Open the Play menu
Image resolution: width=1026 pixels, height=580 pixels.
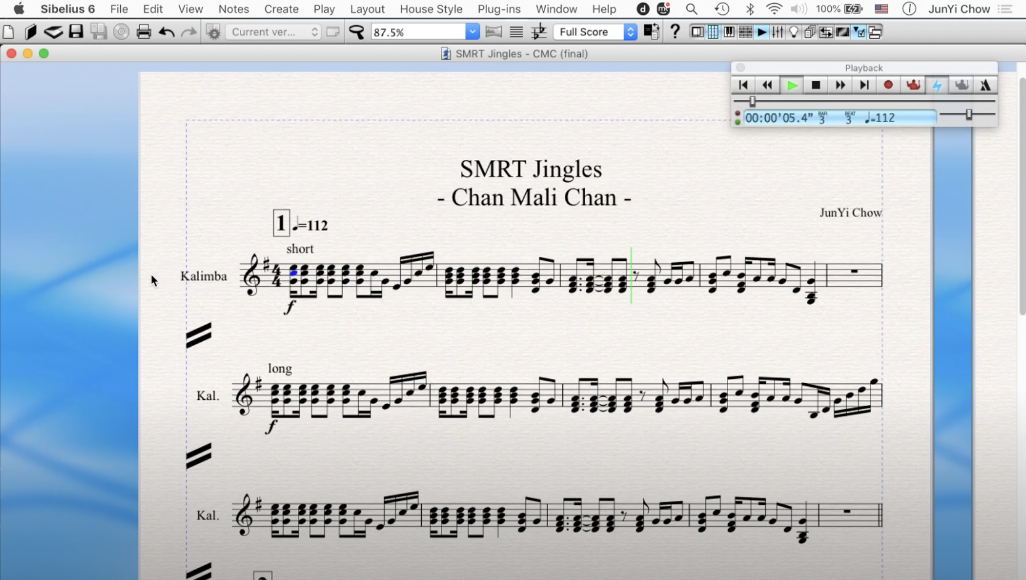pos(324,9)
